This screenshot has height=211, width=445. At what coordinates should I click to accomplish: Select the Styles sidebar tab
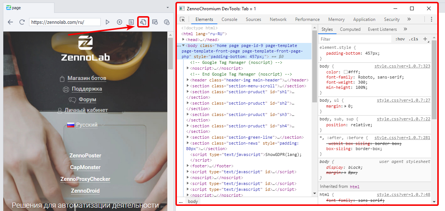tap(327, 29)
